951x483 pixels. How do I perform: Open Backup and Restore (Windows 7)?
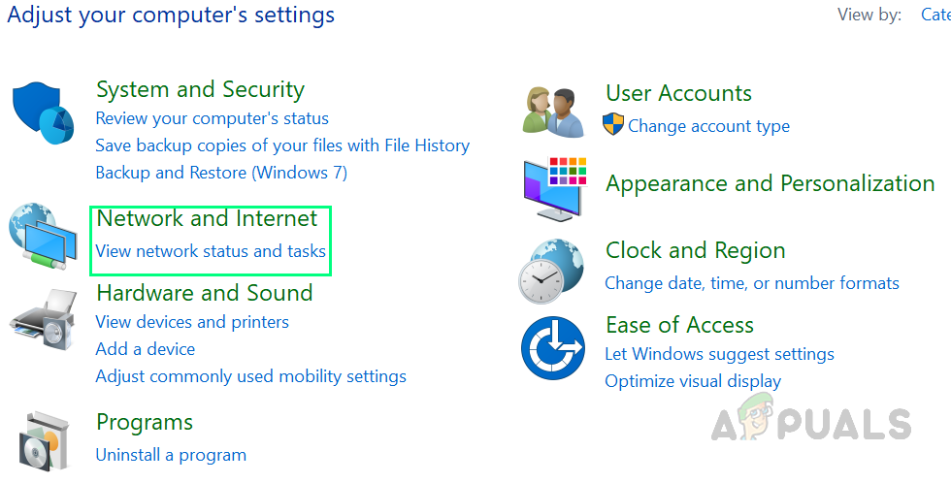220,173
